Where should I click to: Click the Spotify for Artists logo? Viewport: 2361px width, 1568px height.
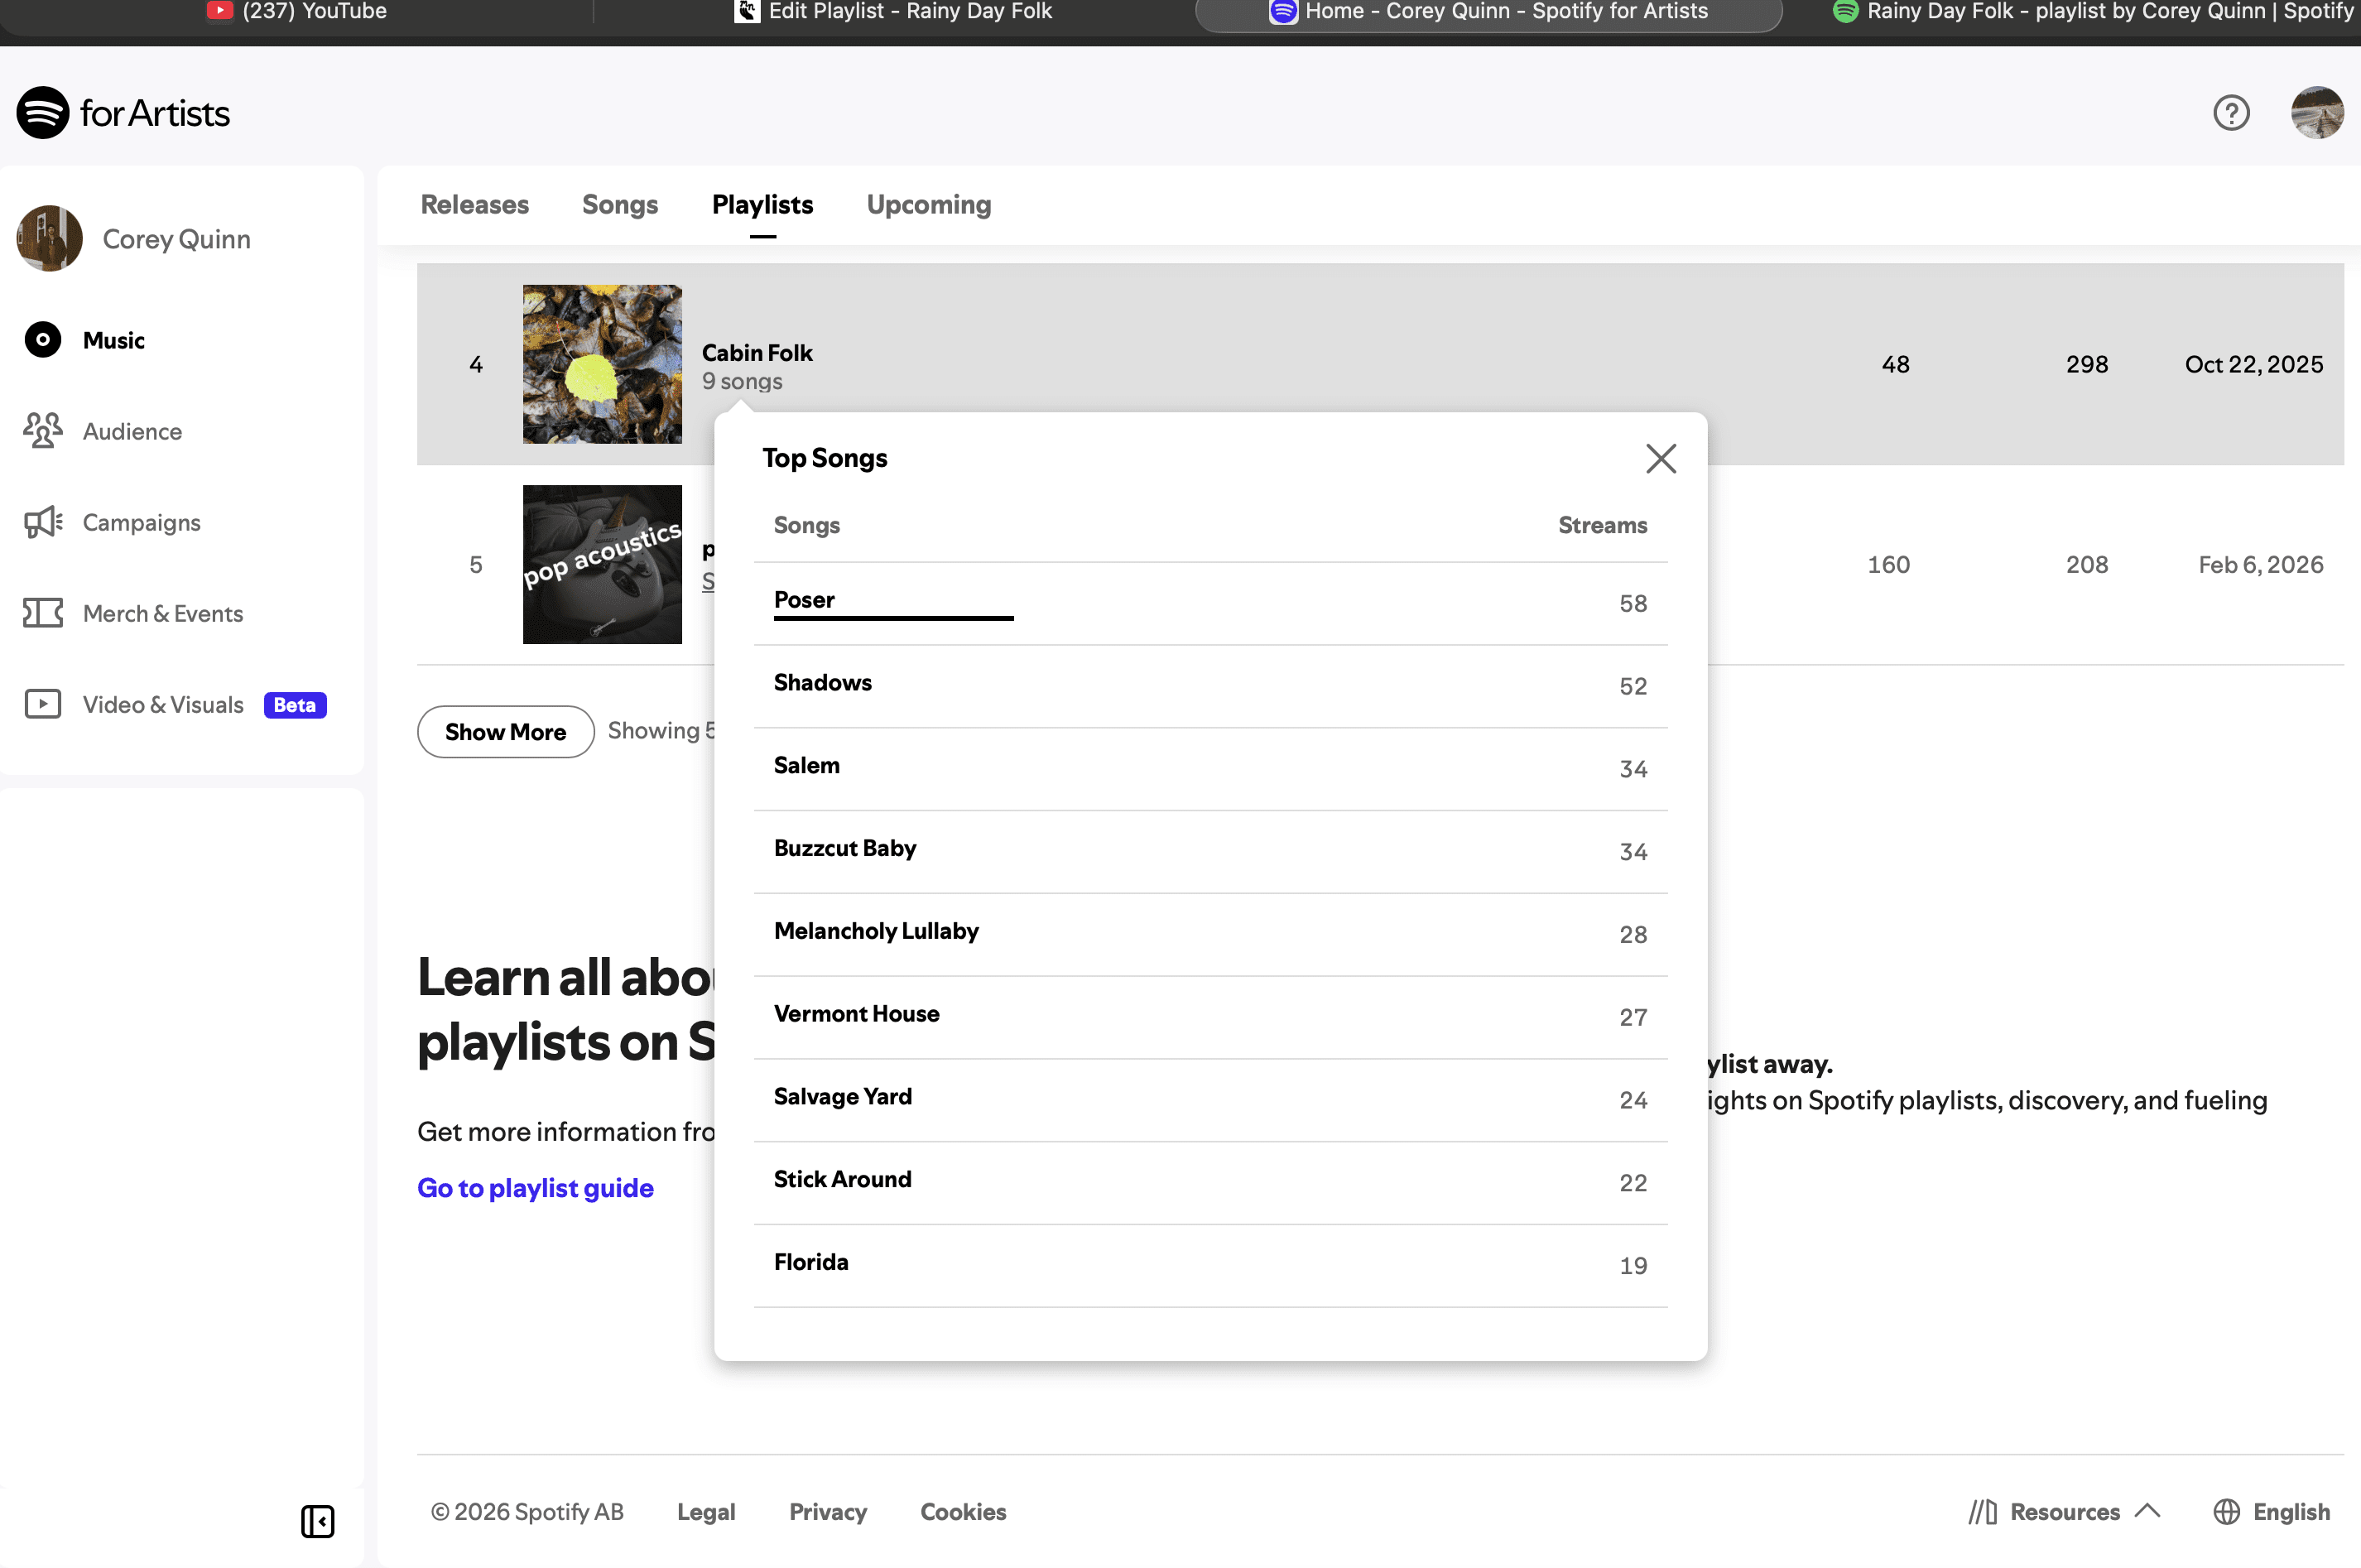pos(123,113)
